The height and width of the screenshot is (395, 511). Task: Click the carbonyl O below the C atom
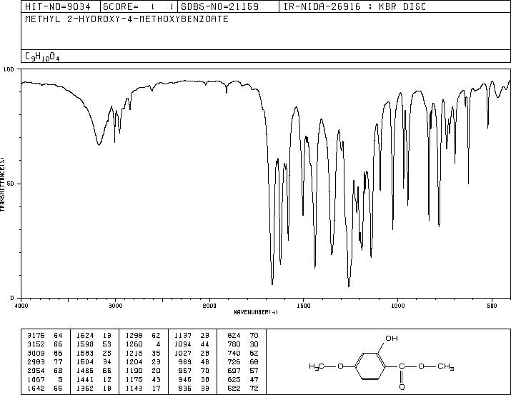402,387
